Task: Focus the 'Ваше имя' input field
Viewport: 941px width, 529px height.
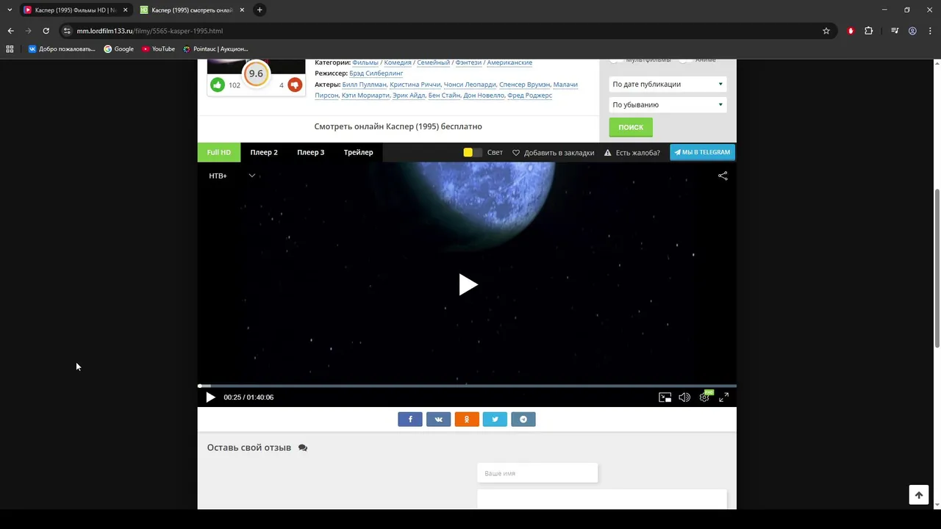Action: [537, 473]
